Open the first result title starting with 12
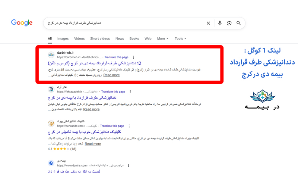The width and height of the screenshot is (298, 185). coord(95,63)
